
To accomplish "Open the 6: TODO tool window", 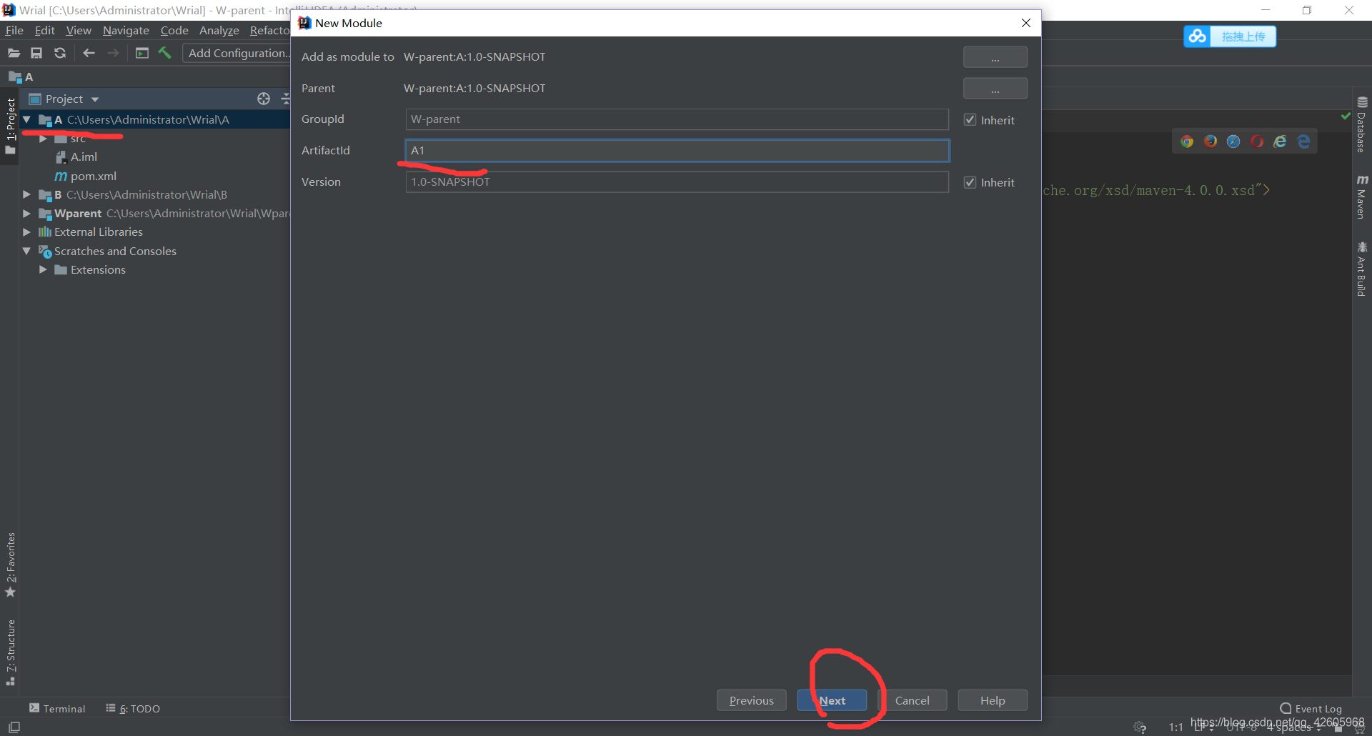I will (133, 708).
